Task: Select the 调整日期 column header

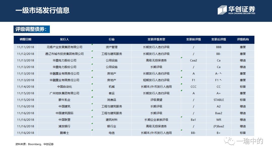Action: pyautogui.click(x=25, y=39)
